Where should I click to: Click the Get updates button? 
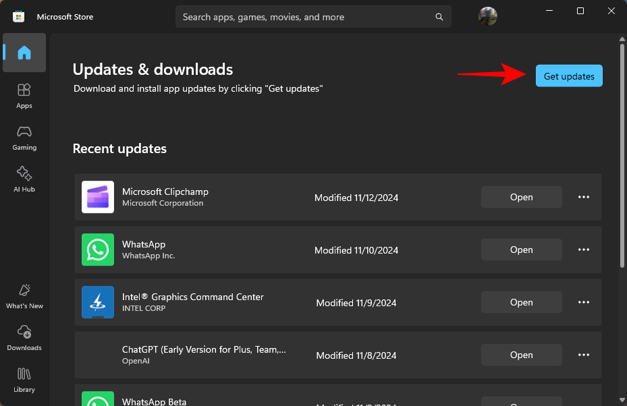click(569, 76)
